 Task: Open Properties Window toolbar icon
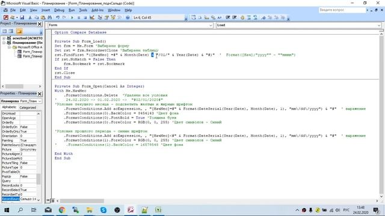(x=106, y=17)
